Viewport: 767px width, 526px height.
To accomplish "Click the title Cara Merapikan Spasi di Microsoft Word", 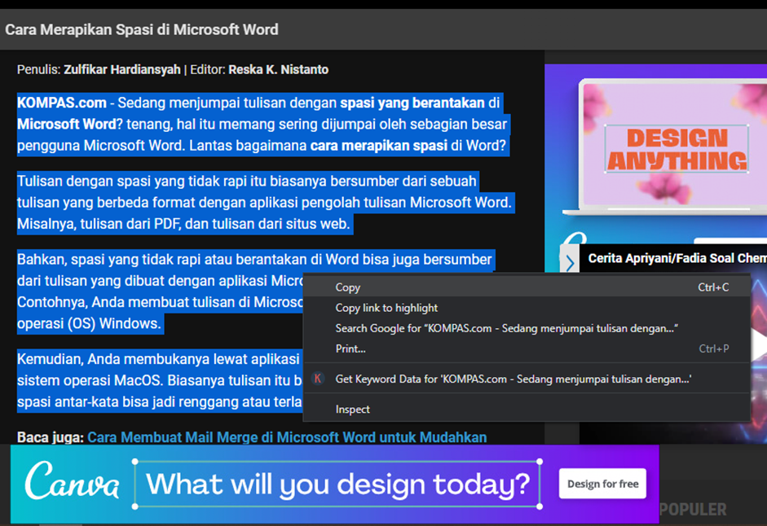I will click(x=142, y=30).
